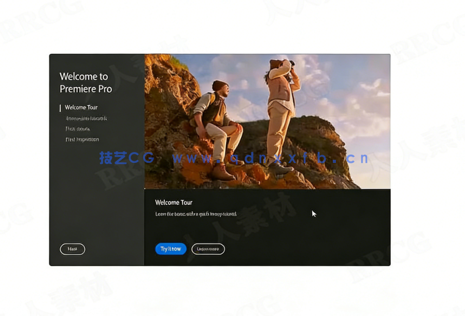Click the highlighted indicator next to Welcome Tour
This screenshot has width=465, height=316.
(x=61, y=107)
